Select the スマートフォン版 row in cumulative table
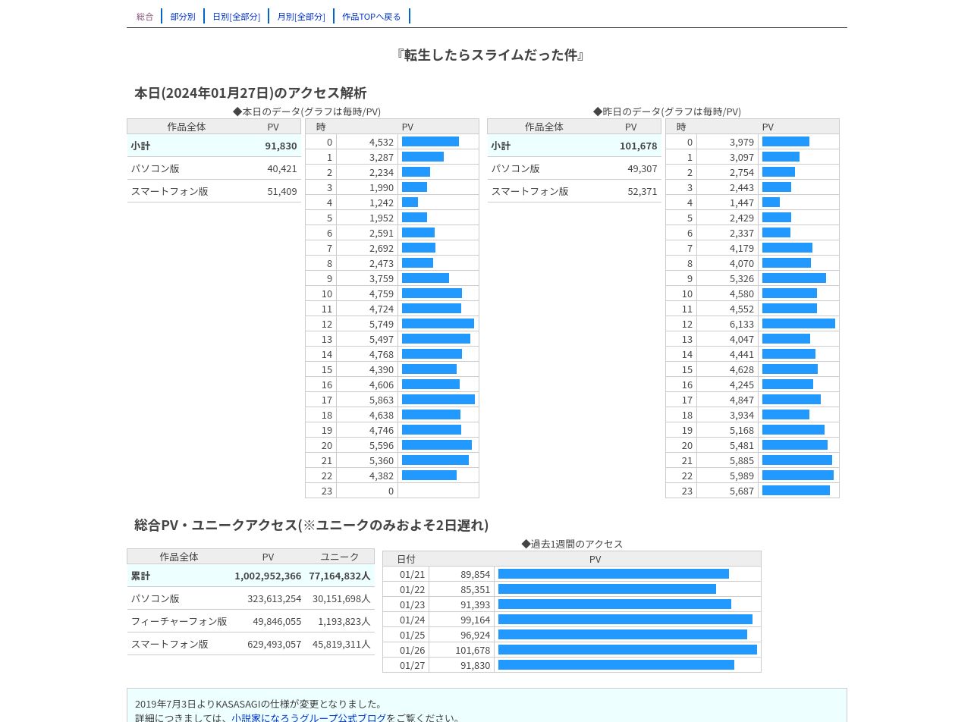Viewport: 974px width, 722px height. [x=250, y=644]
